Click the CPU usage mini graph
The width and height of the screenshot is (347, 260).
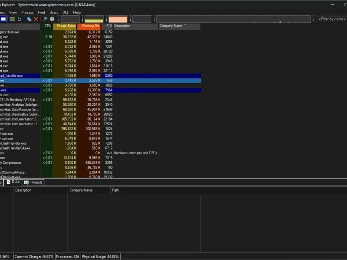[70, 19]
